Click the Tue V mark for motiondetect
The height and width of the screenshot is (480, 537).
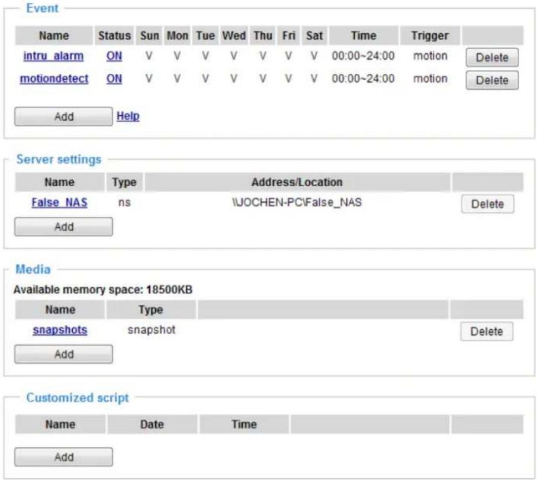coord(205,79)
